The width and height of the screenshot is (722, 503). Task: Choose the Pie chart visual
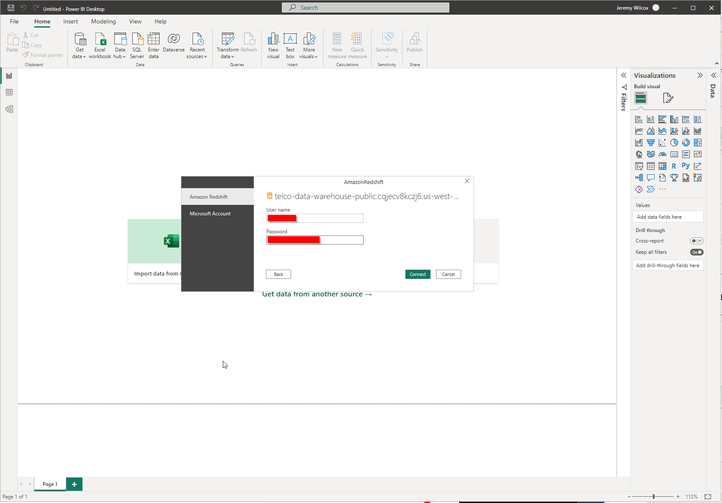tap(674, 143)
